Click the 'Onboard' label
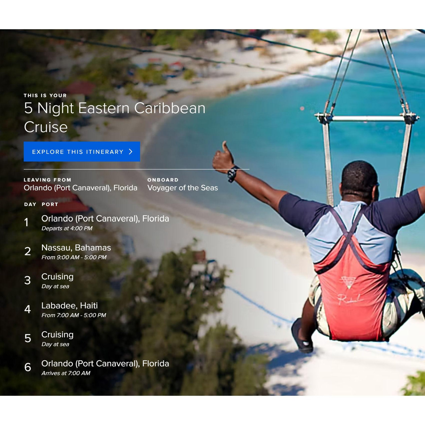The height and width of the screenshot is (425, 425). (163, 180)
